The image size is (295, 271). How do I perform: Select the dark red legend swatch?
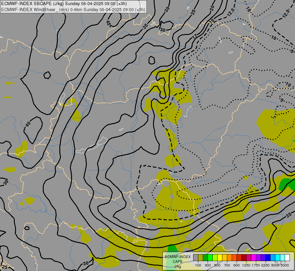pos(244,258)
